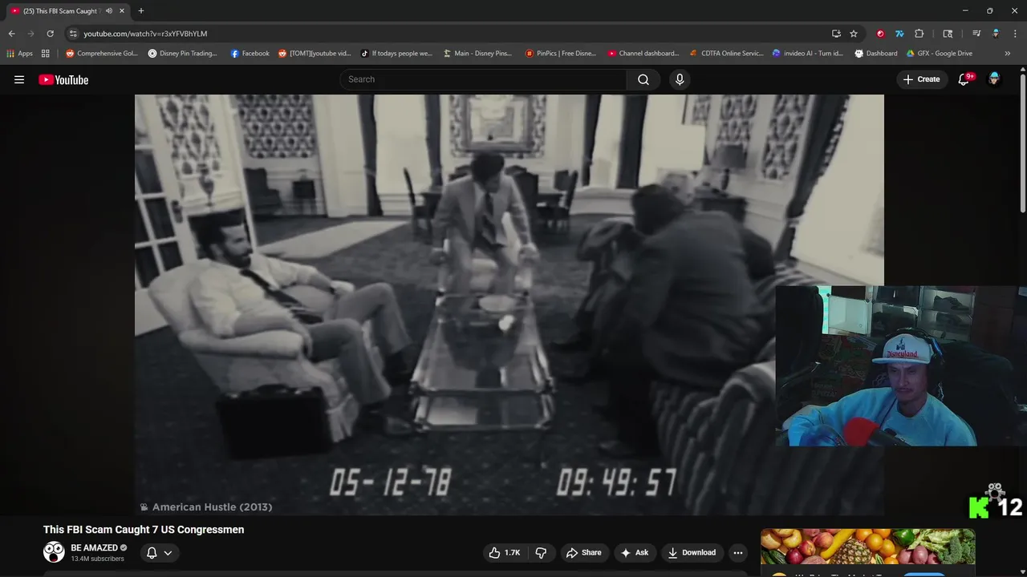Open the tab groups grid icon
This screenshot has width=1027, height=577.
[46, 54]
